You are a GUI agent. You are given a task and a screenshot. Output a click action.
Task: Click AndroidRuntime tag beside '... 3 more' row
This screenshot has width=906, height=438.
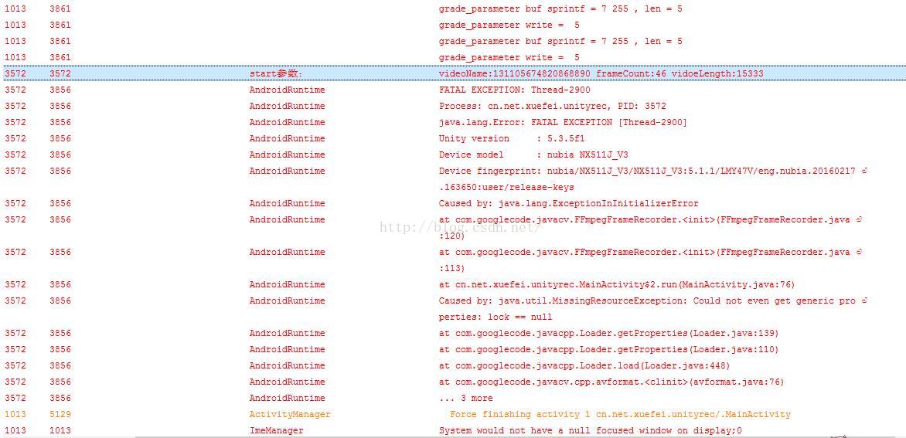(x=287, y=398)
